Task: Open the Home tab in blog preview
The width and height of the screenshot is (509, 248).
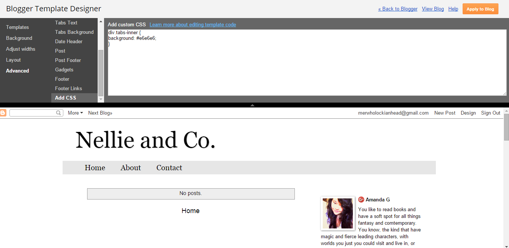Action: [x=95, y=168]
